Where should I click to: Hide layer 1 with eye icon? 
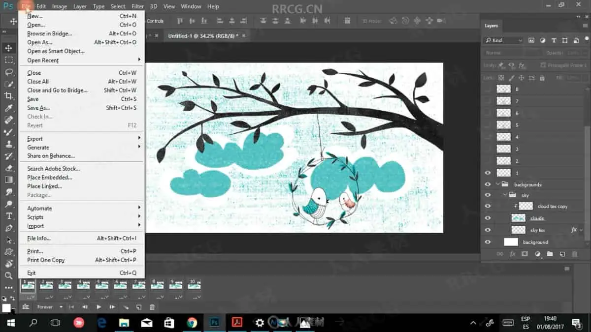pyautogui.click(x=488, y=173)
